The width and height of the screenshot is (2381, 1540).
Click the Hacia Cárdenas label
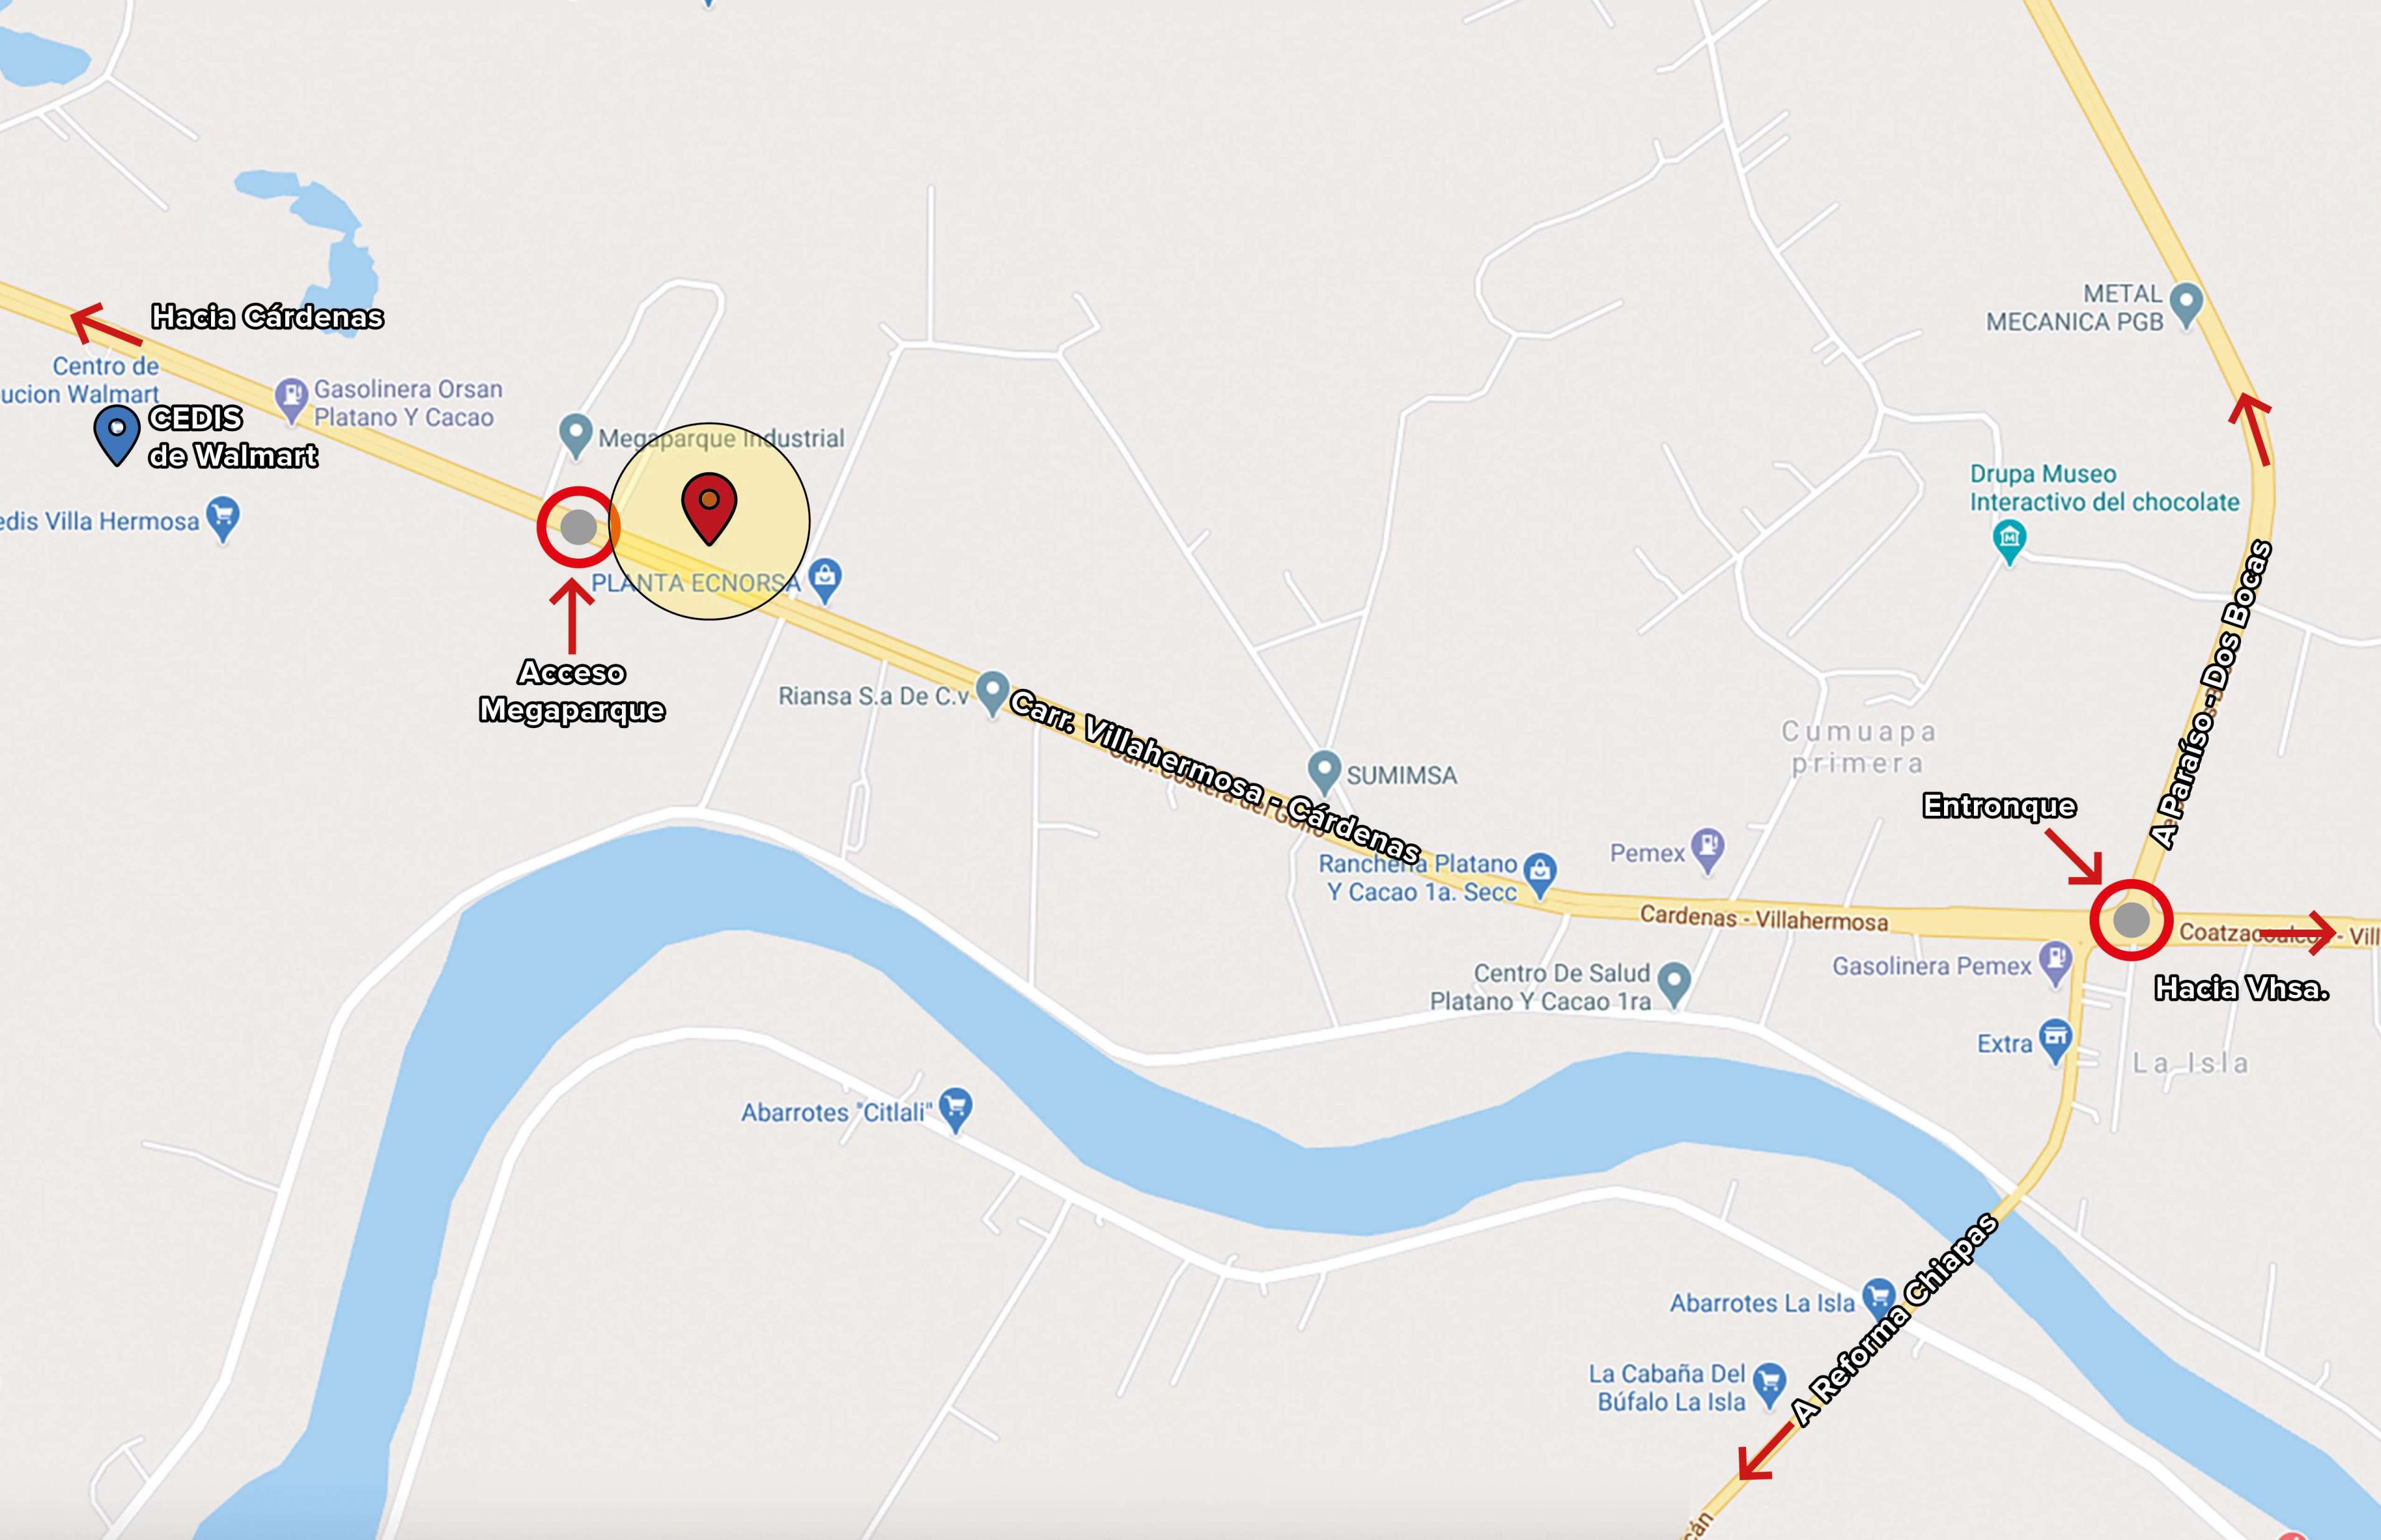click(x=267, y=317)
